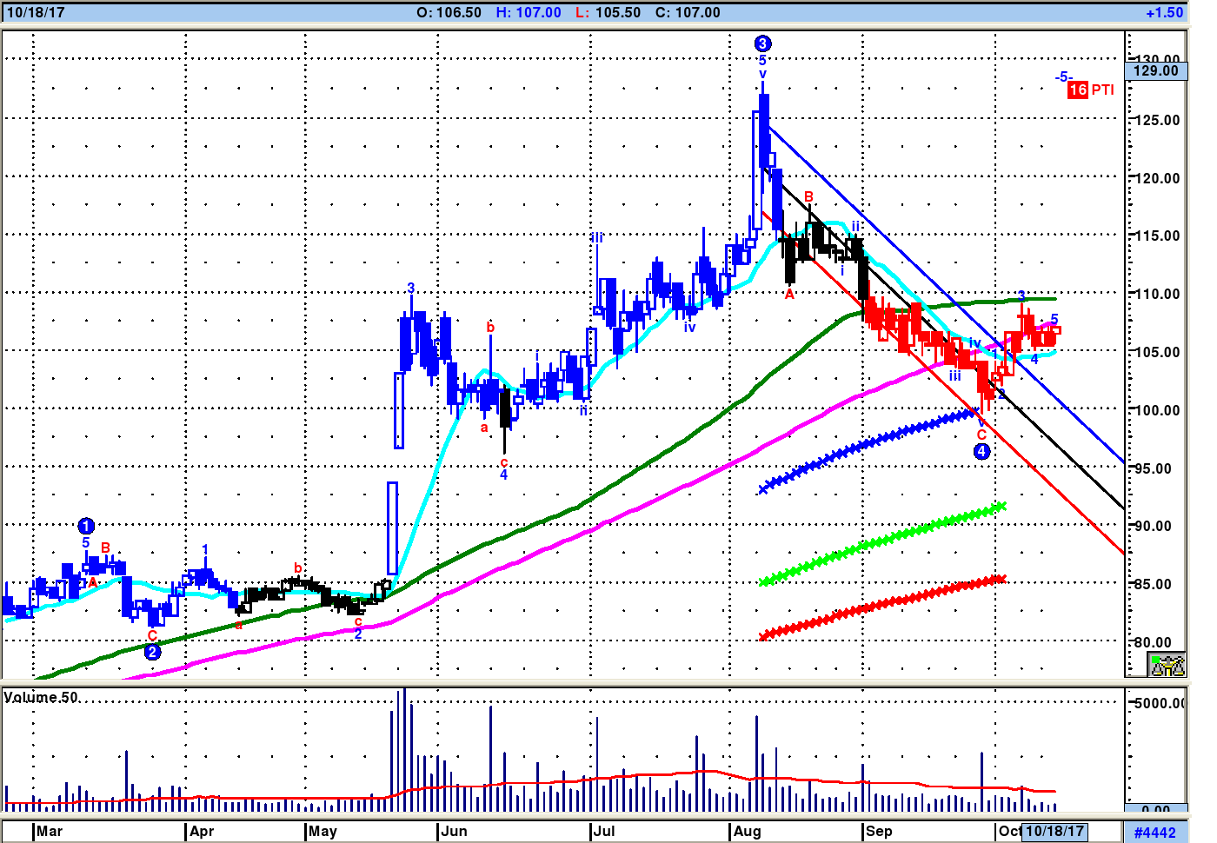Click the circled wave 1 label in March
Viewport: 1217px width, 843px height.
coord(86,526)
